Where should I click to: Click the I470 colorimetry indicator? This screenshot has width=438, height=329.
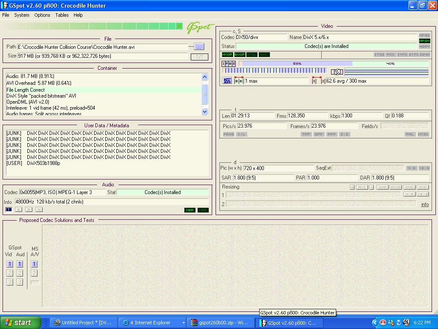(x=402, y=54)
